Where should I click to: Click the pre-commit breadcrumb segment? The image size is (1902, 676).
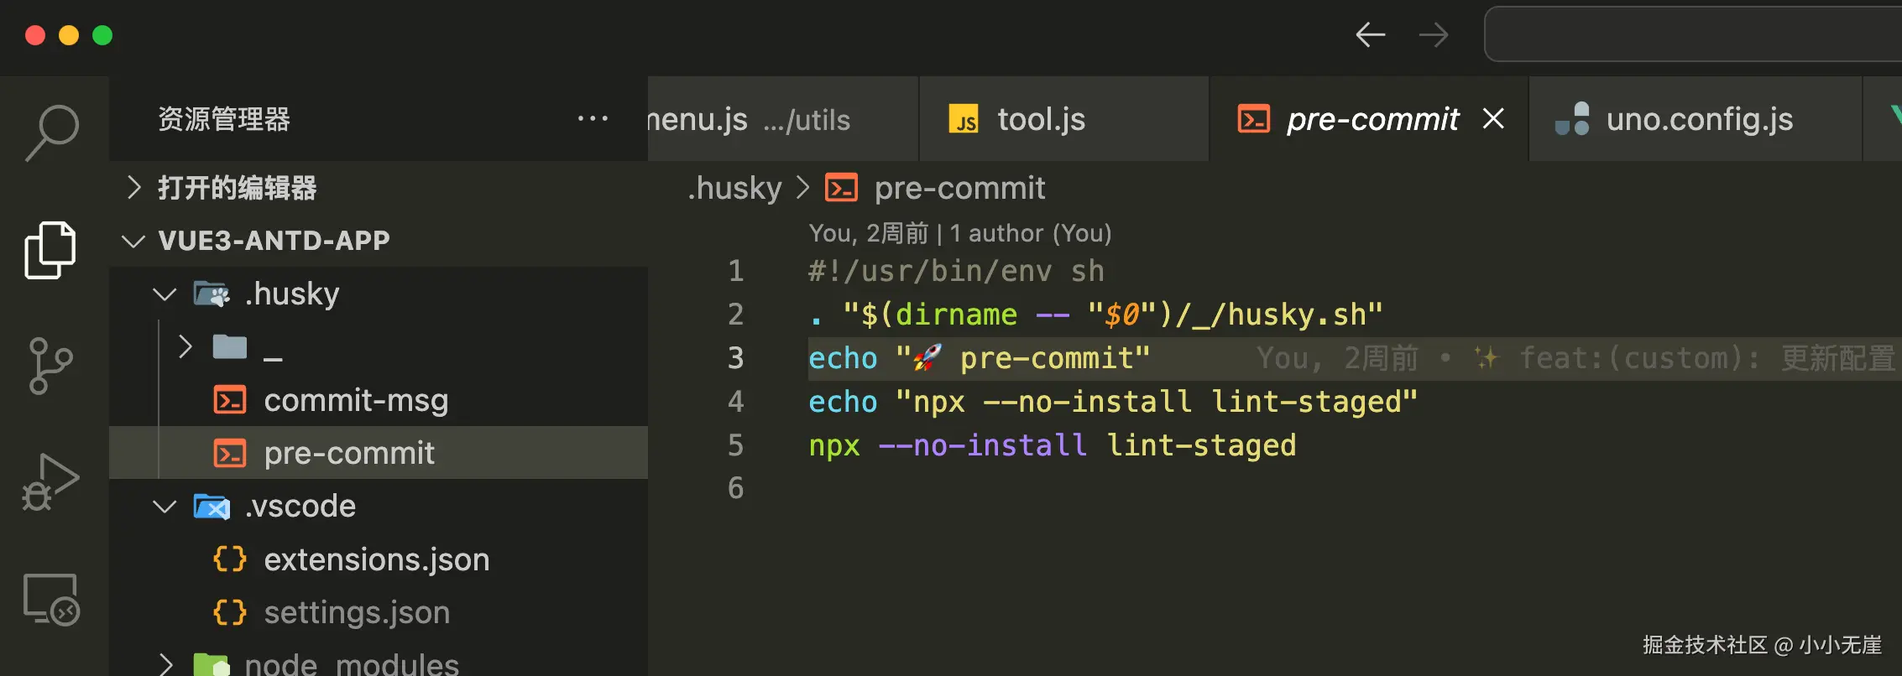click(959, 188)
